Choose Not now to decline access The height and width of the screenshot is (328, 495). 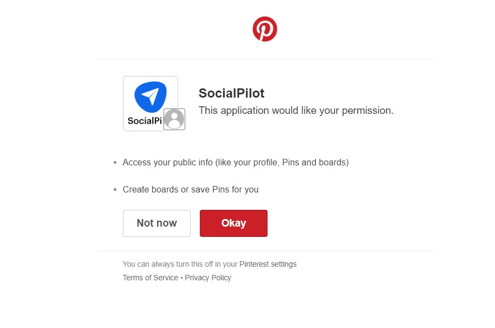[x=157, y=223]
